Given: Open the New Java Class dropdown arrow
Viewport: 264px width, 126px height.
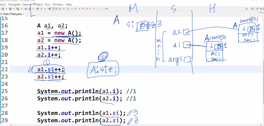Looking at the screenshot, I should 33,9.
